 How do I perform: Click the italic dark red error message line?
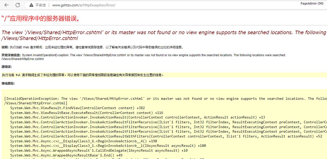(x=162, y=32)
